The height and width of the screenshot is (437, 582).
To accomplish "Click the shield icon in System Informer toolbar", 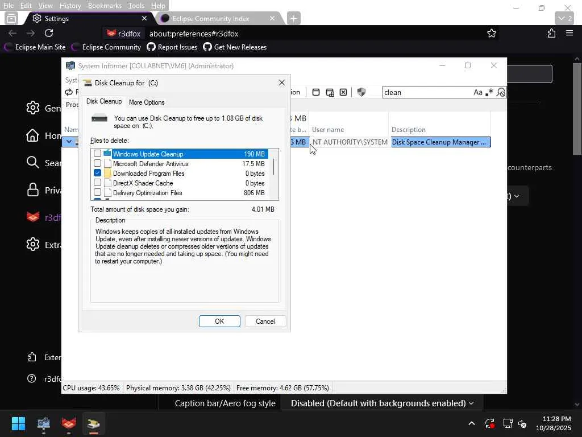I will point(361,92).
